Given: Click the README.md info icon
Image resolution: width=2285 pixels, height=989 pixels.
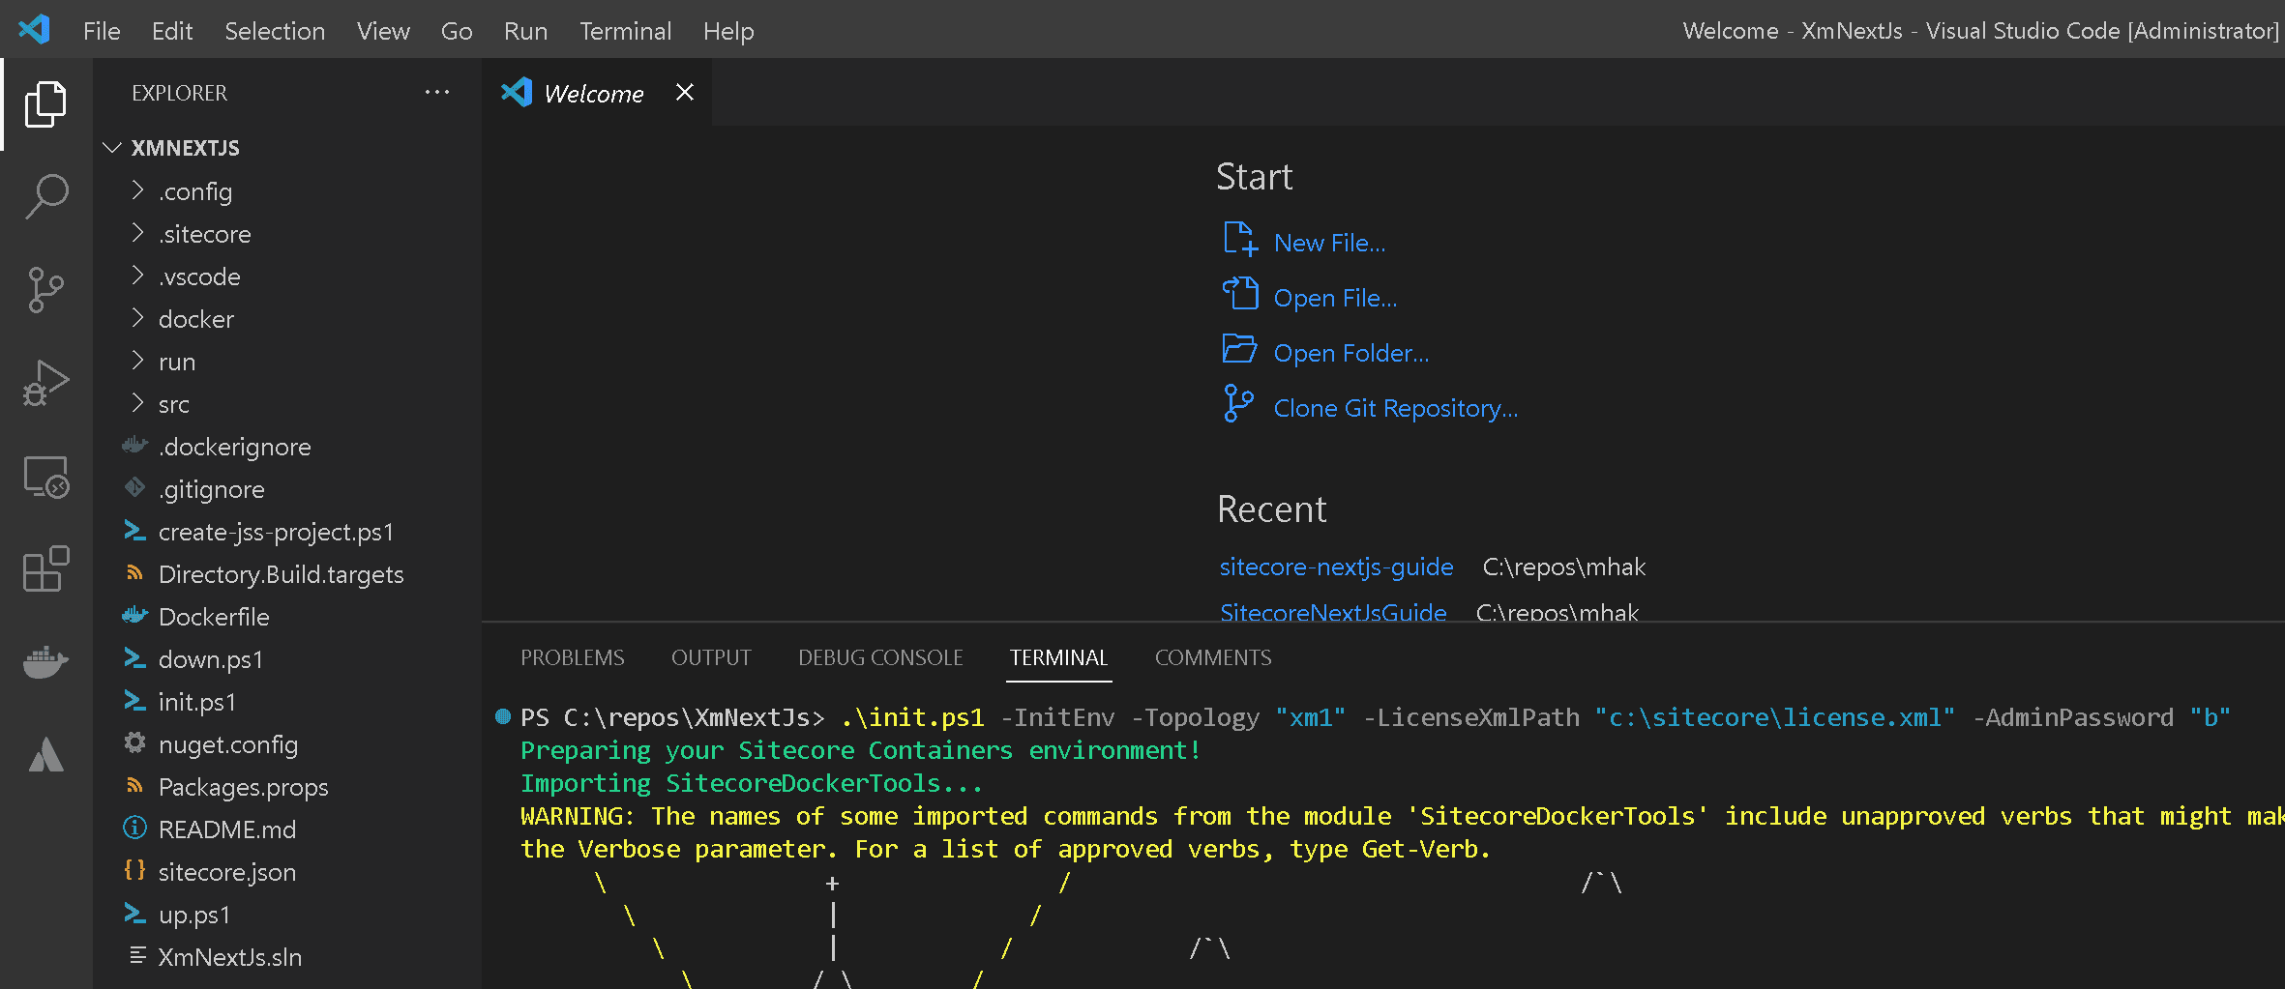Looking at the screenshot, I should [x=134, y=829].
